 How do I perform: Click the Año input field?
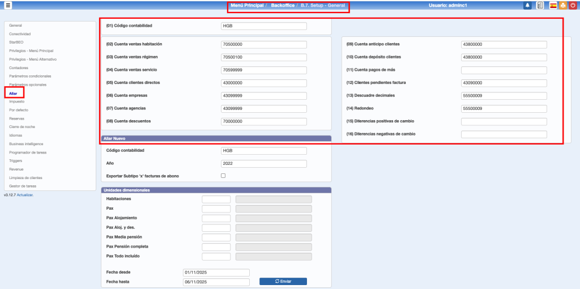[x=264, y=164]
